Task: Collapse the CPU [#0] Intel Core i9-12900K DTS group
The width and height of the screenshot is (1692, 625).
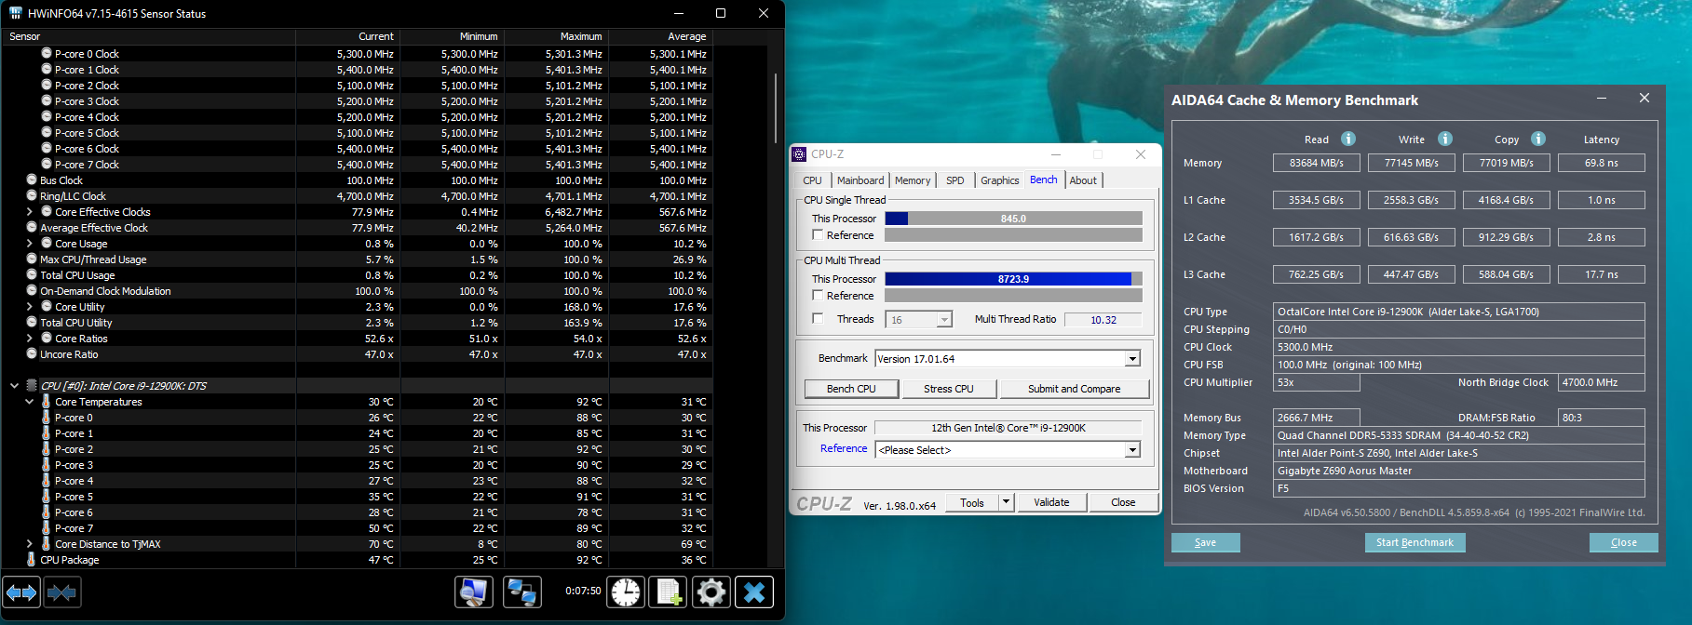Action: [14, 385]
